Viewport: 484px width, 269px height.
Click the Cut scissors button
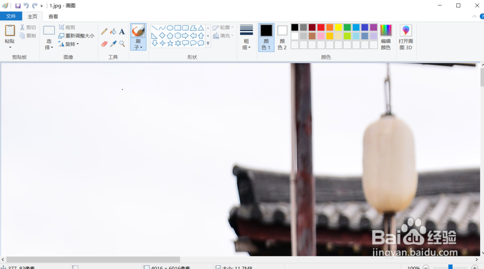tap(28, 28)
